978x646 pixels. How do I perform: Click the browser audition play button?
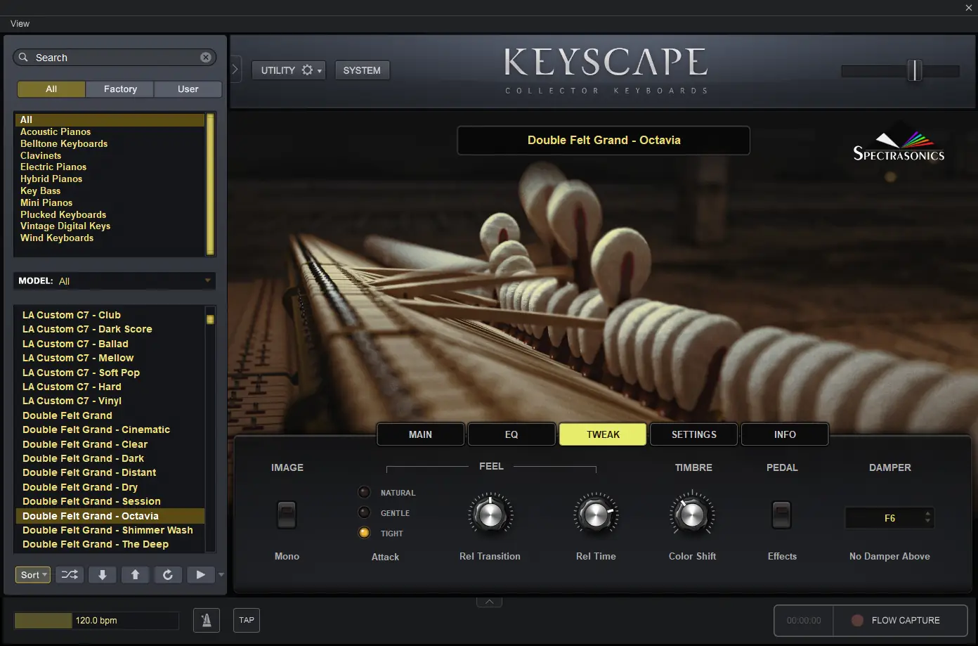(201, 575)
